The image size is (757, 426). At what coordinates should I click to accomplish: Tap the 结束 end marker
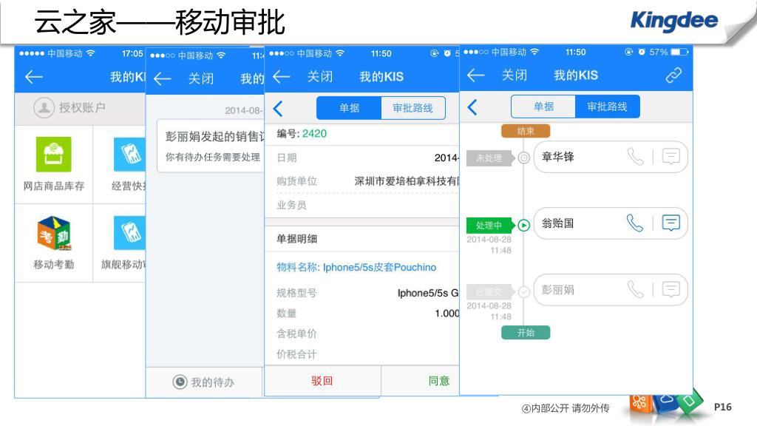point(526,131)
